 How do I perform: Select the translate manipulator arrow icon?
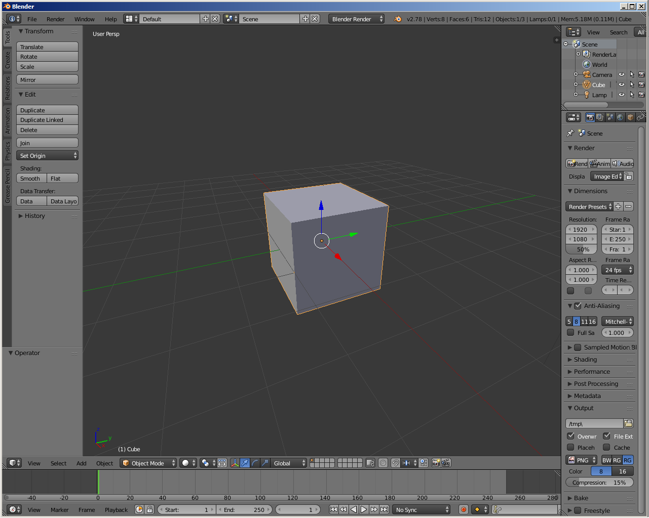[x=245, y=463]
